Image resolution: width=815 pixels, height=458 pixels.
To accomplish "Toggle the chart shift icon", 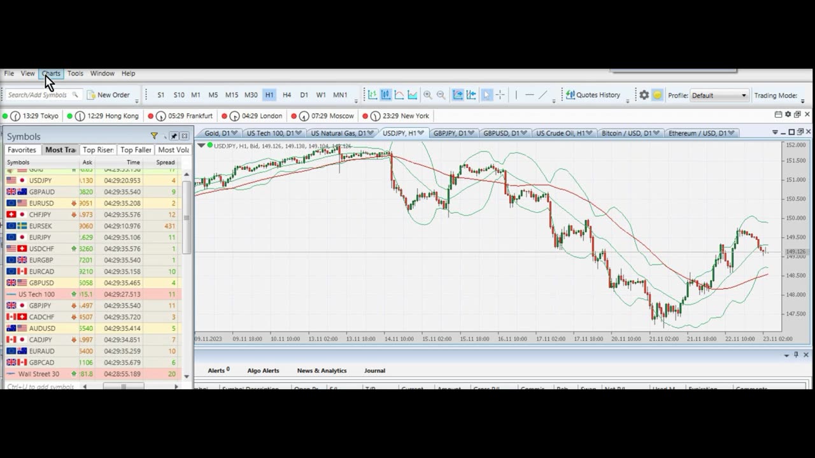I will click(471, 95).
